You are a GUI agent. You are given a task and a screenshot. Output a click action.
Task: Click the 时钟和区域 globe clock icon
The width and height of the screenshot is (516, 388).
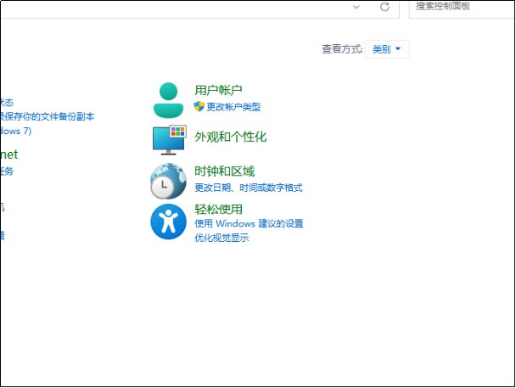(x=168, y=181)
